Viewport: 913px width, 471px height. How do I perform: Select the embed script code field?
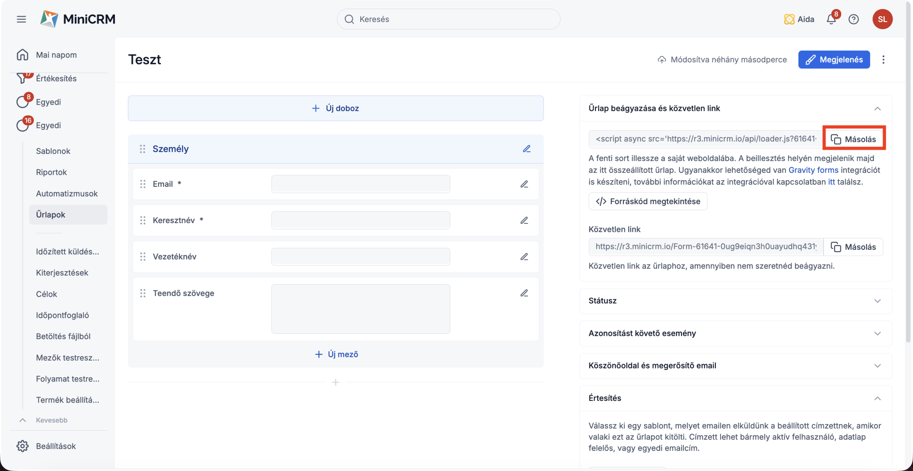pyautogui.click(x=706, y=139)
